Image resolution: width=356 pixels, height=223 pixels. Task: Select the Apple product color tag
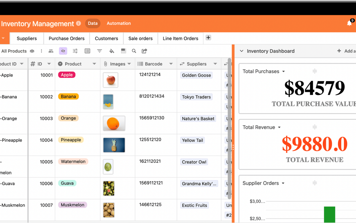(x=67, y=75)
